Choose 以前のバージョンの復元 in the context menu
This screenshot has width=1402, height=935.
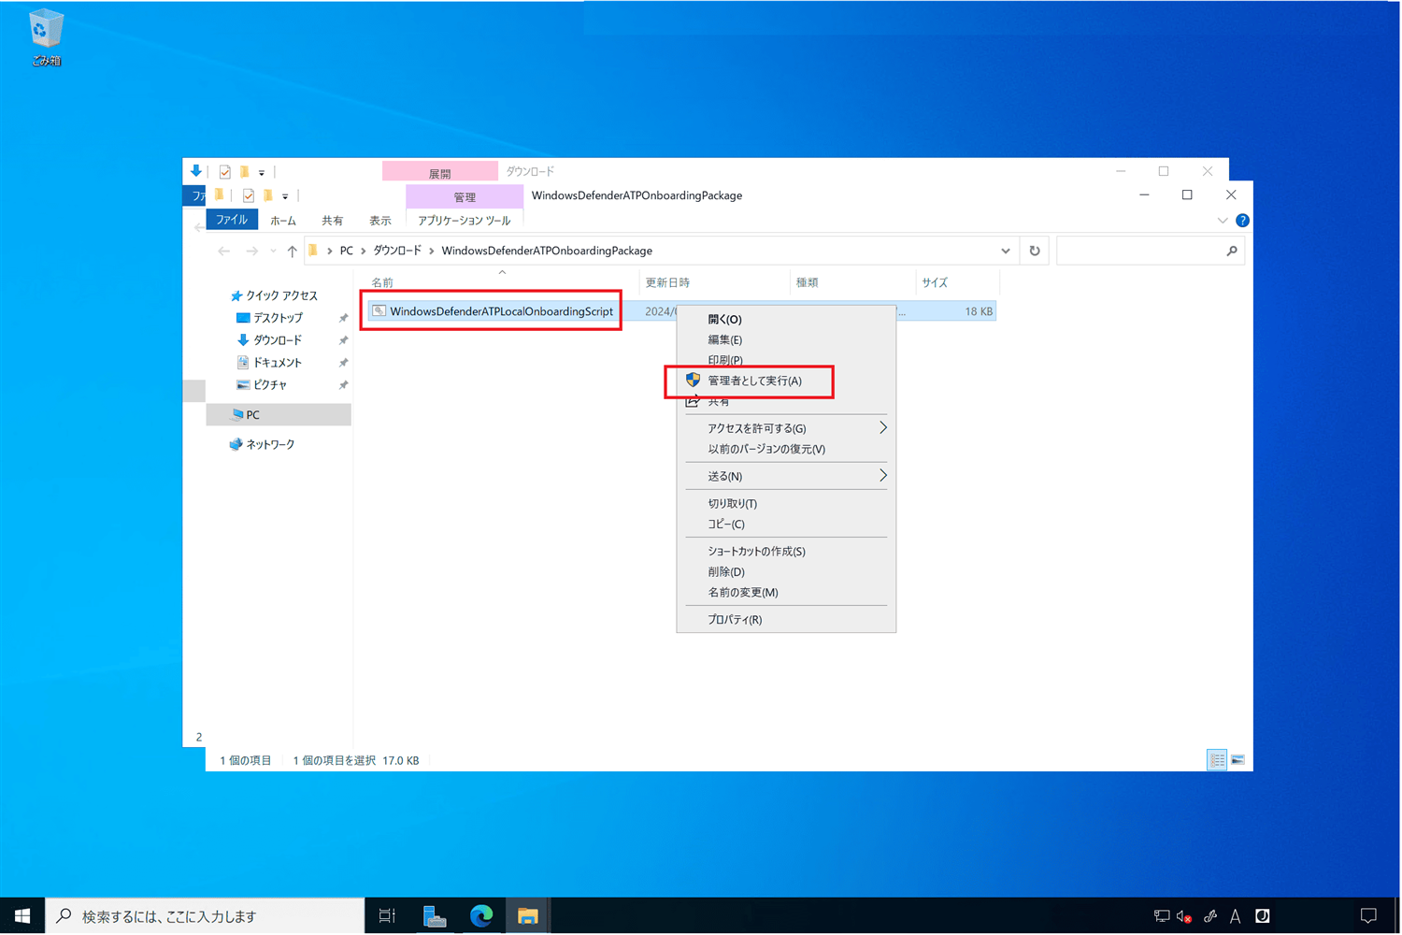786,449
